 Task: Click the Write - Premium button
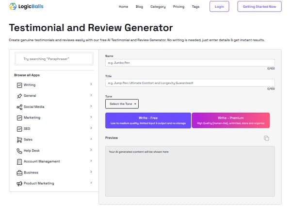231,121
